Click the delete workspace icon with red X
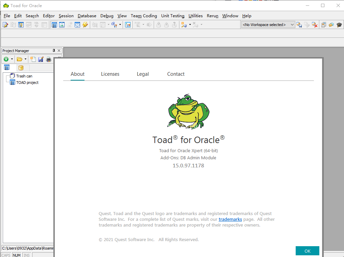 click(315, 25)
